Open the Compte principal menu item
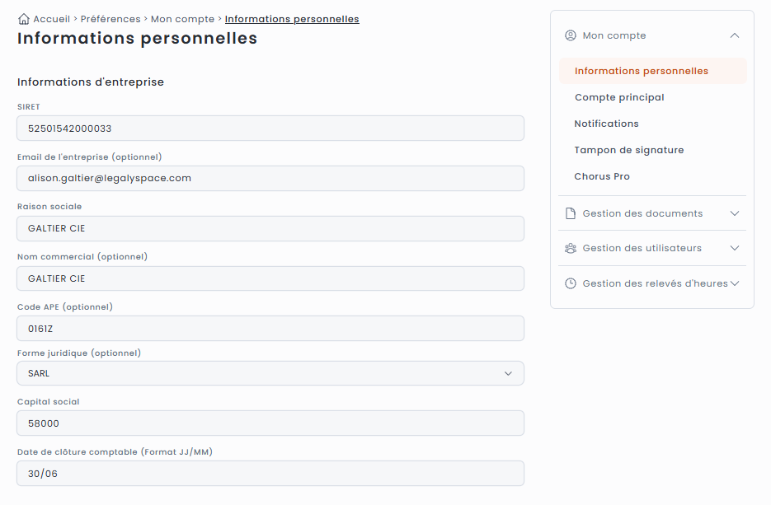 619,97
